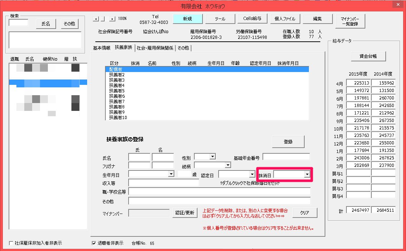
Task: Click the クリア button
Action: click(x=305, y=213)
